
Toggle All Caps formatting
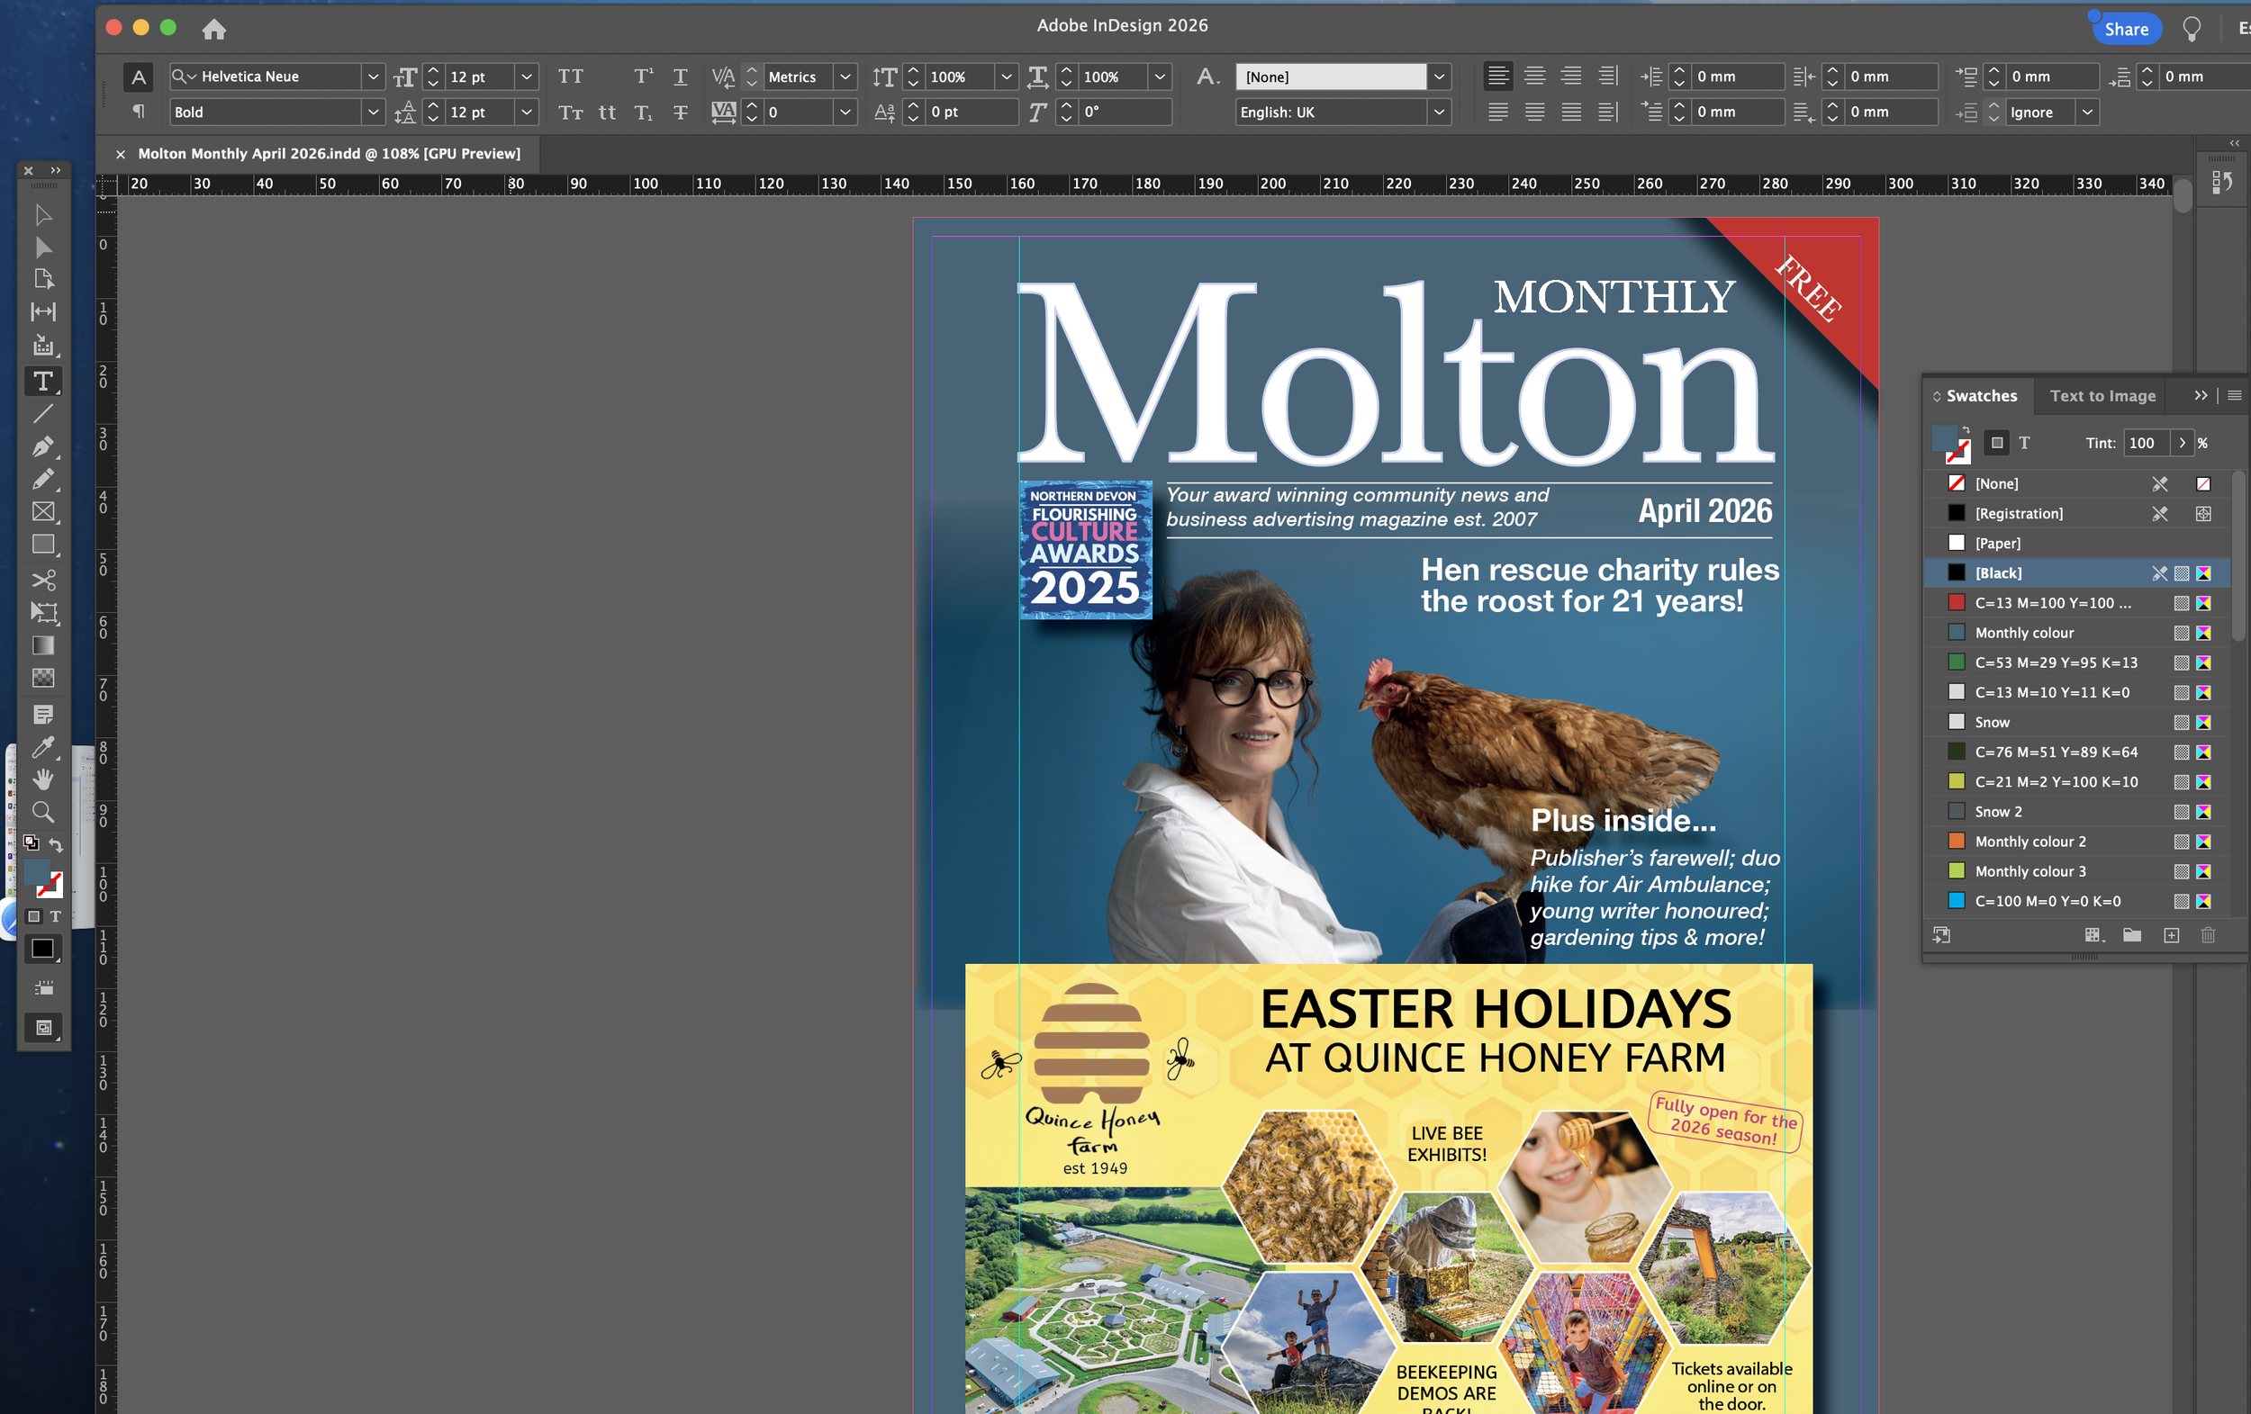pyautogui.click(x=572, y=77)
